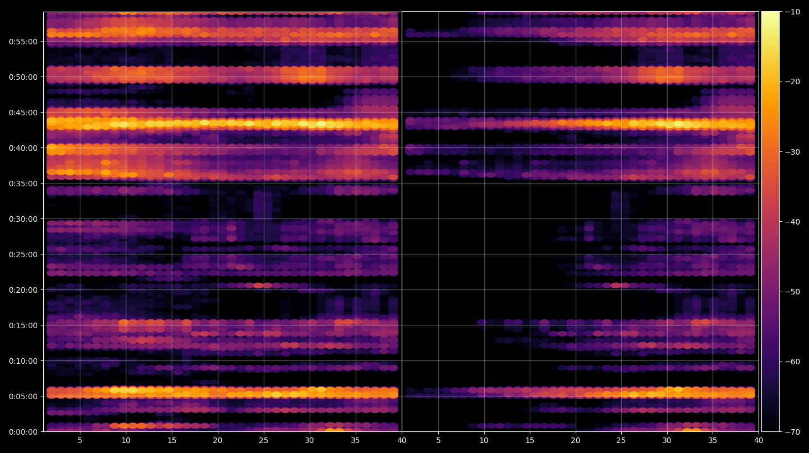Click the −50 colorbar tick label

792,292
